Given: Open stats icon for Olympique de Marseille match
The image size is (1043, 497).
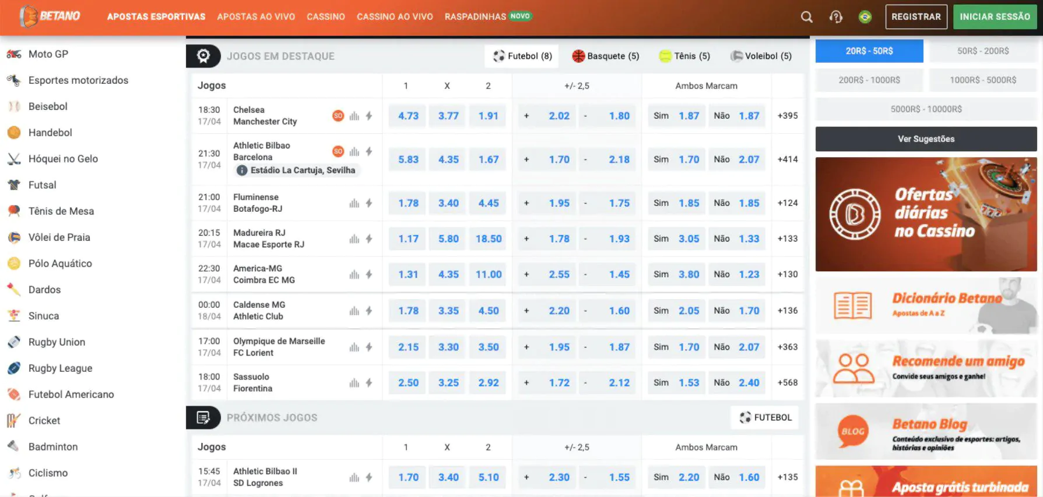Looking at the screenshot, I should (354, 347).
